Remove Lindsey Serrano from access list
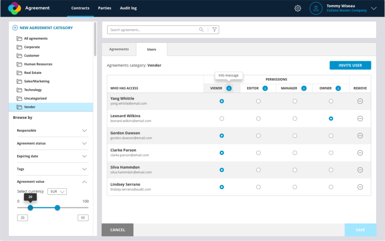 pos(360,187)
